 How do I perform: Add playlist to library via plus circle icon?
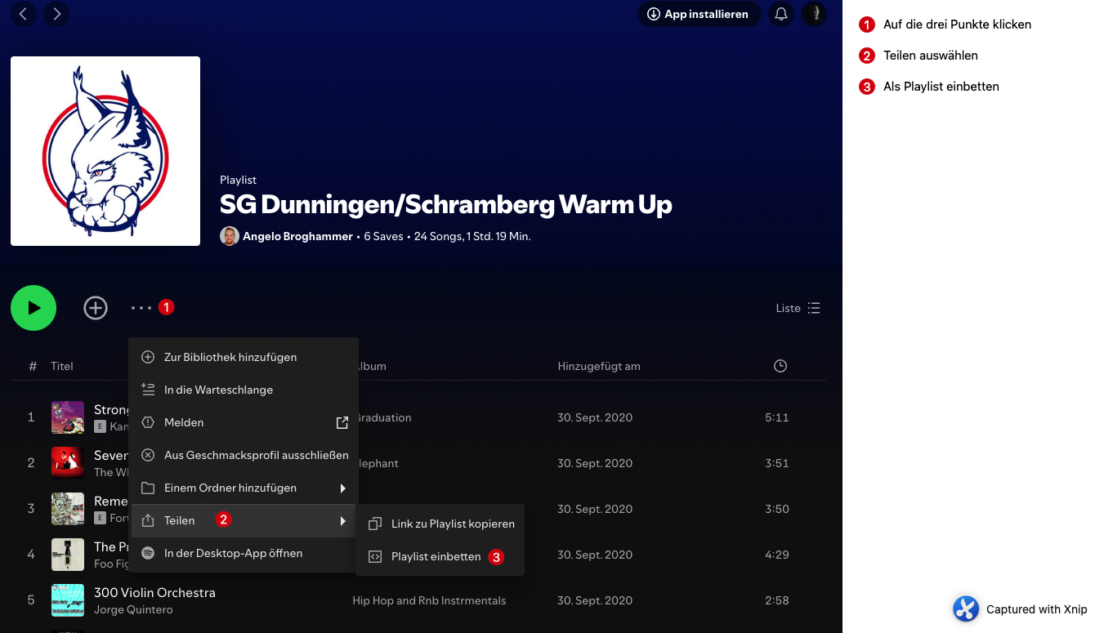click(x=95, y=308)
